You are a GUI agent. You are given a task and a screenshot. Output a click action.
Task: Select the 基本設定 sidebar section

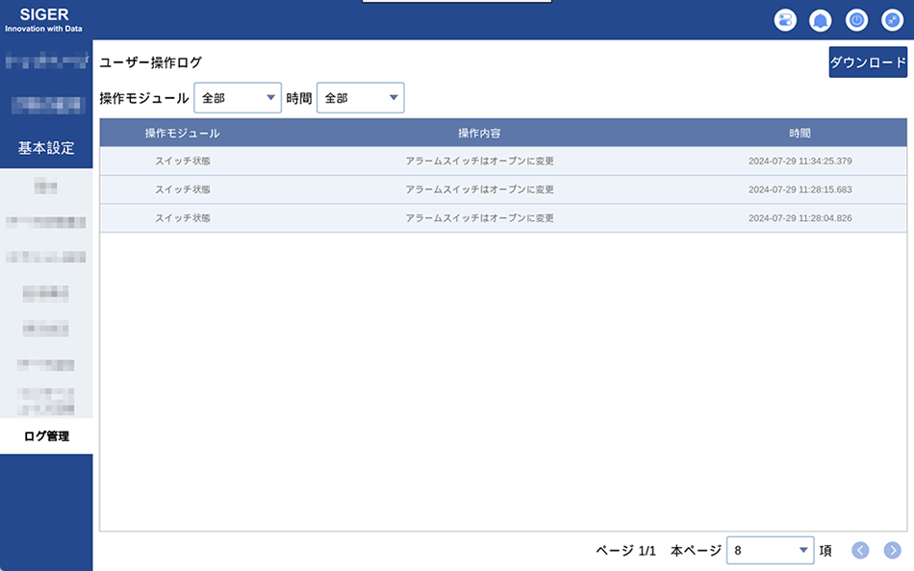click(46, 148)
